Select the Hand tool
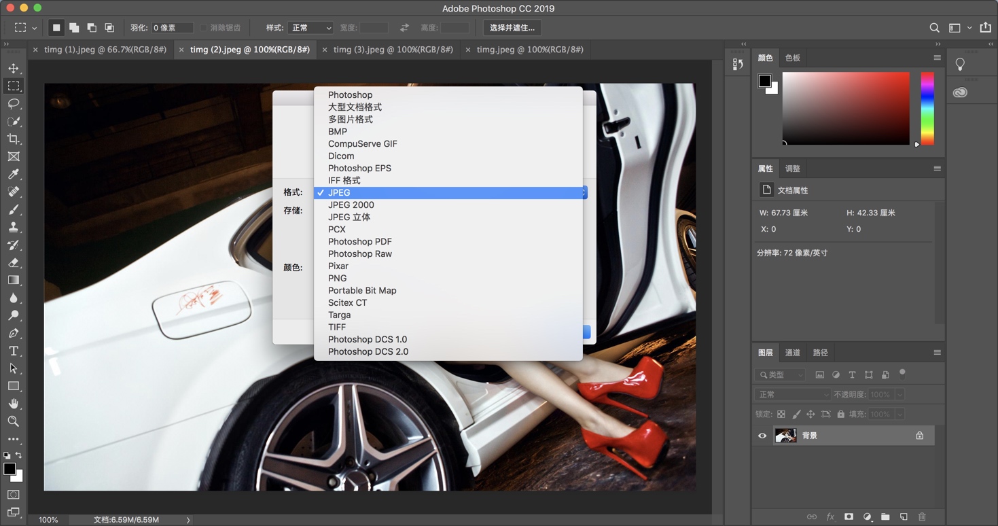Image resolution: width=998 pixels, height=526 pixels. click(13, 404)
